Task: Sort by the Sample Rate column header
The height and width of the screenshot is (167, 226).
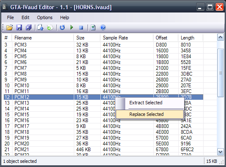Action: pyautogui.click(x=127, y=38)
